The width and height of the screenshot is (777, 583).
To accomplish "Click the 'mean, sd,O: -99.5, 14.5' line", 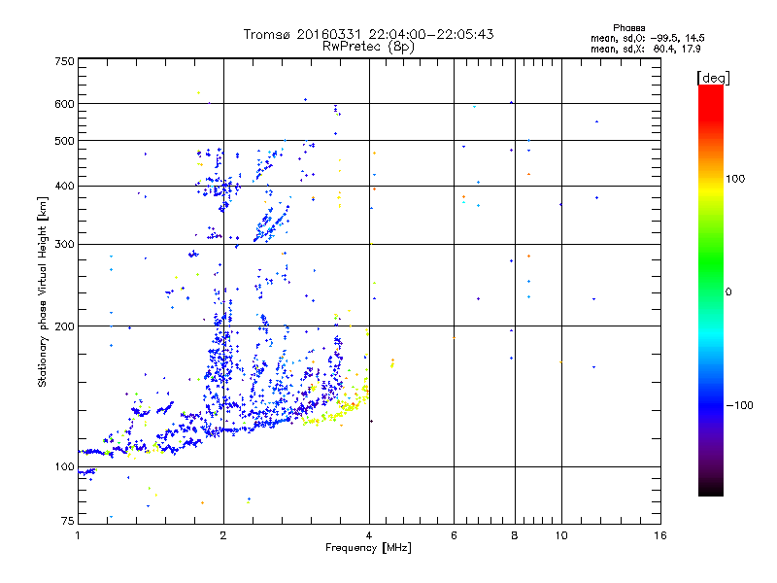I will click(x=647, y=38).
